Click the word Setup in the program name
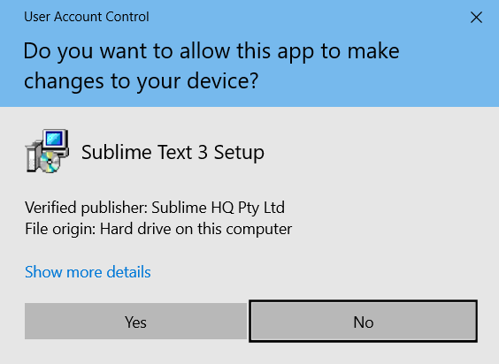 [239, 153]
